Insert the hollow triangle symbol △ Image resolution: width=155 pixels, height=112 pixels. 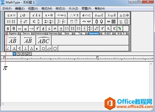point(32,48)
